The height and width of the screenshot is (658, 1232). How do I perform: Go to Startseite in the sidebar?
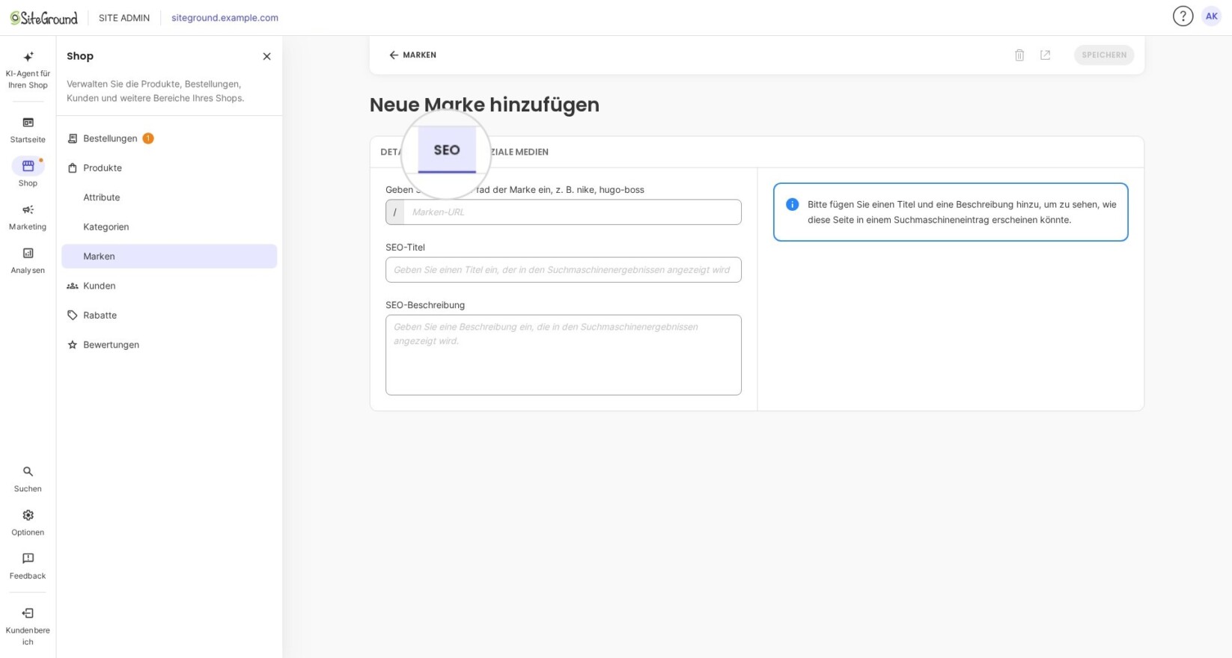tap(28, 129)
